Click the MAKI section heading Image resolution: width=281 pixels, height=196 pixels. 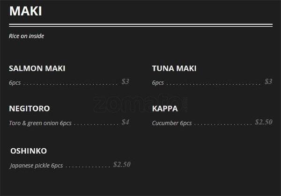pyautogui.click(x=25, y=11)
